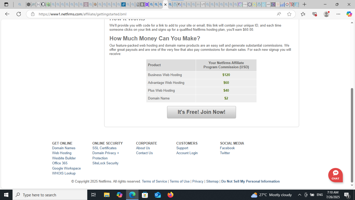Go back to the previous page
The height and width of the screenshot is (200, 355).
[x=7, y=14]
